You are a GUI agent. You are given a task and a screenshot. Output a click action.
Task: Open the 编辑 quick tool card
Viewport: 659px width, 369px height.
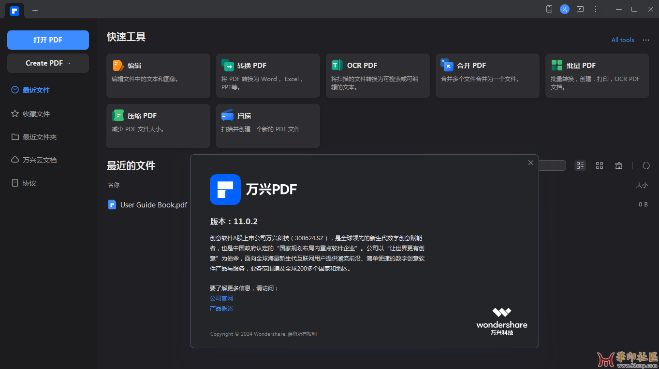click(x=158, y=76)
